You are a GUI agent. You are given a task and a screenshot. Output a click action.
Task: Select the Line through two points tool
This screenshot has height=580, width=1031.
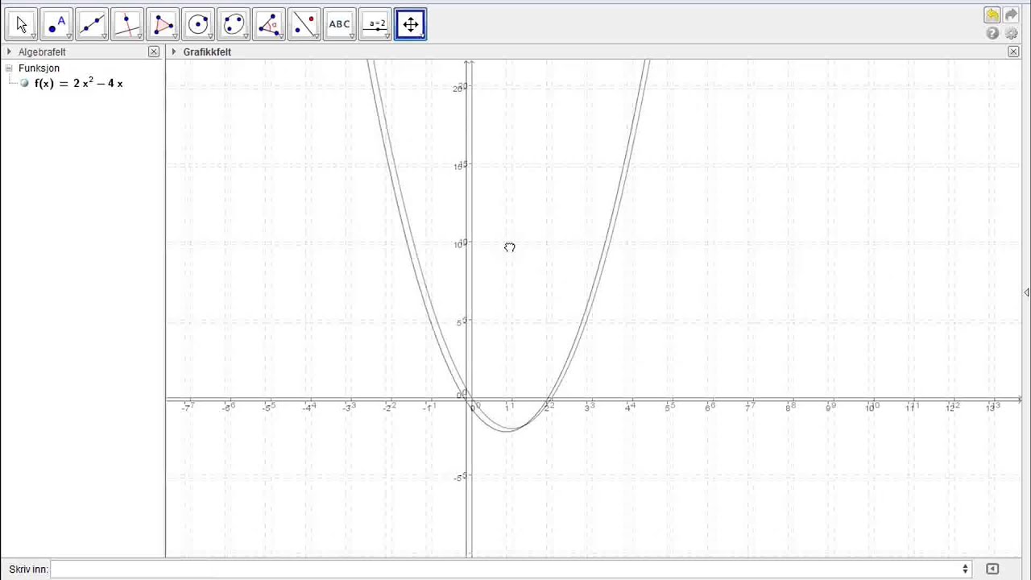[92, 24]
